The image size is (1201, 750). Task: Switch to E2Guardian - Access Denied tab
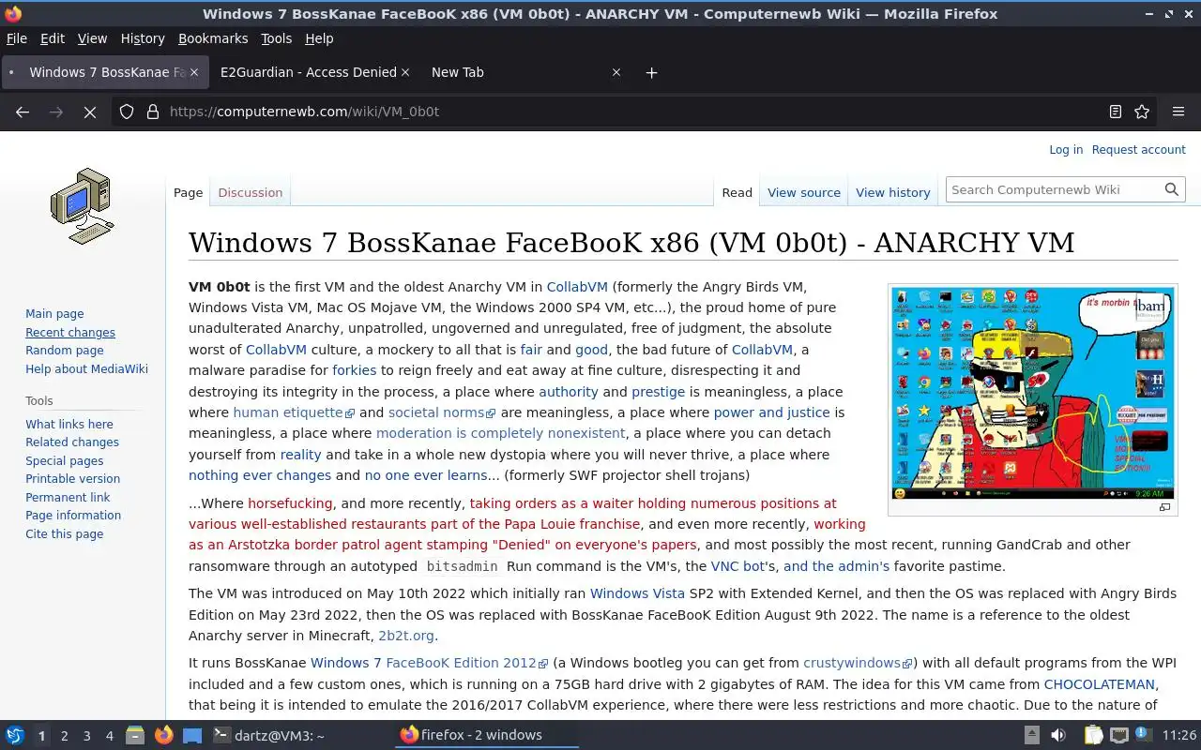click(x=309, y=72)
